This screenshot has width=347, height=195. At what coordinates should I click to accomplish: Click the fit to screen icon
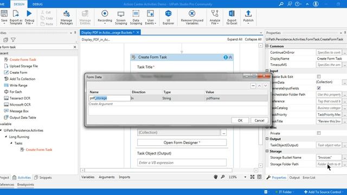point(252,177)
